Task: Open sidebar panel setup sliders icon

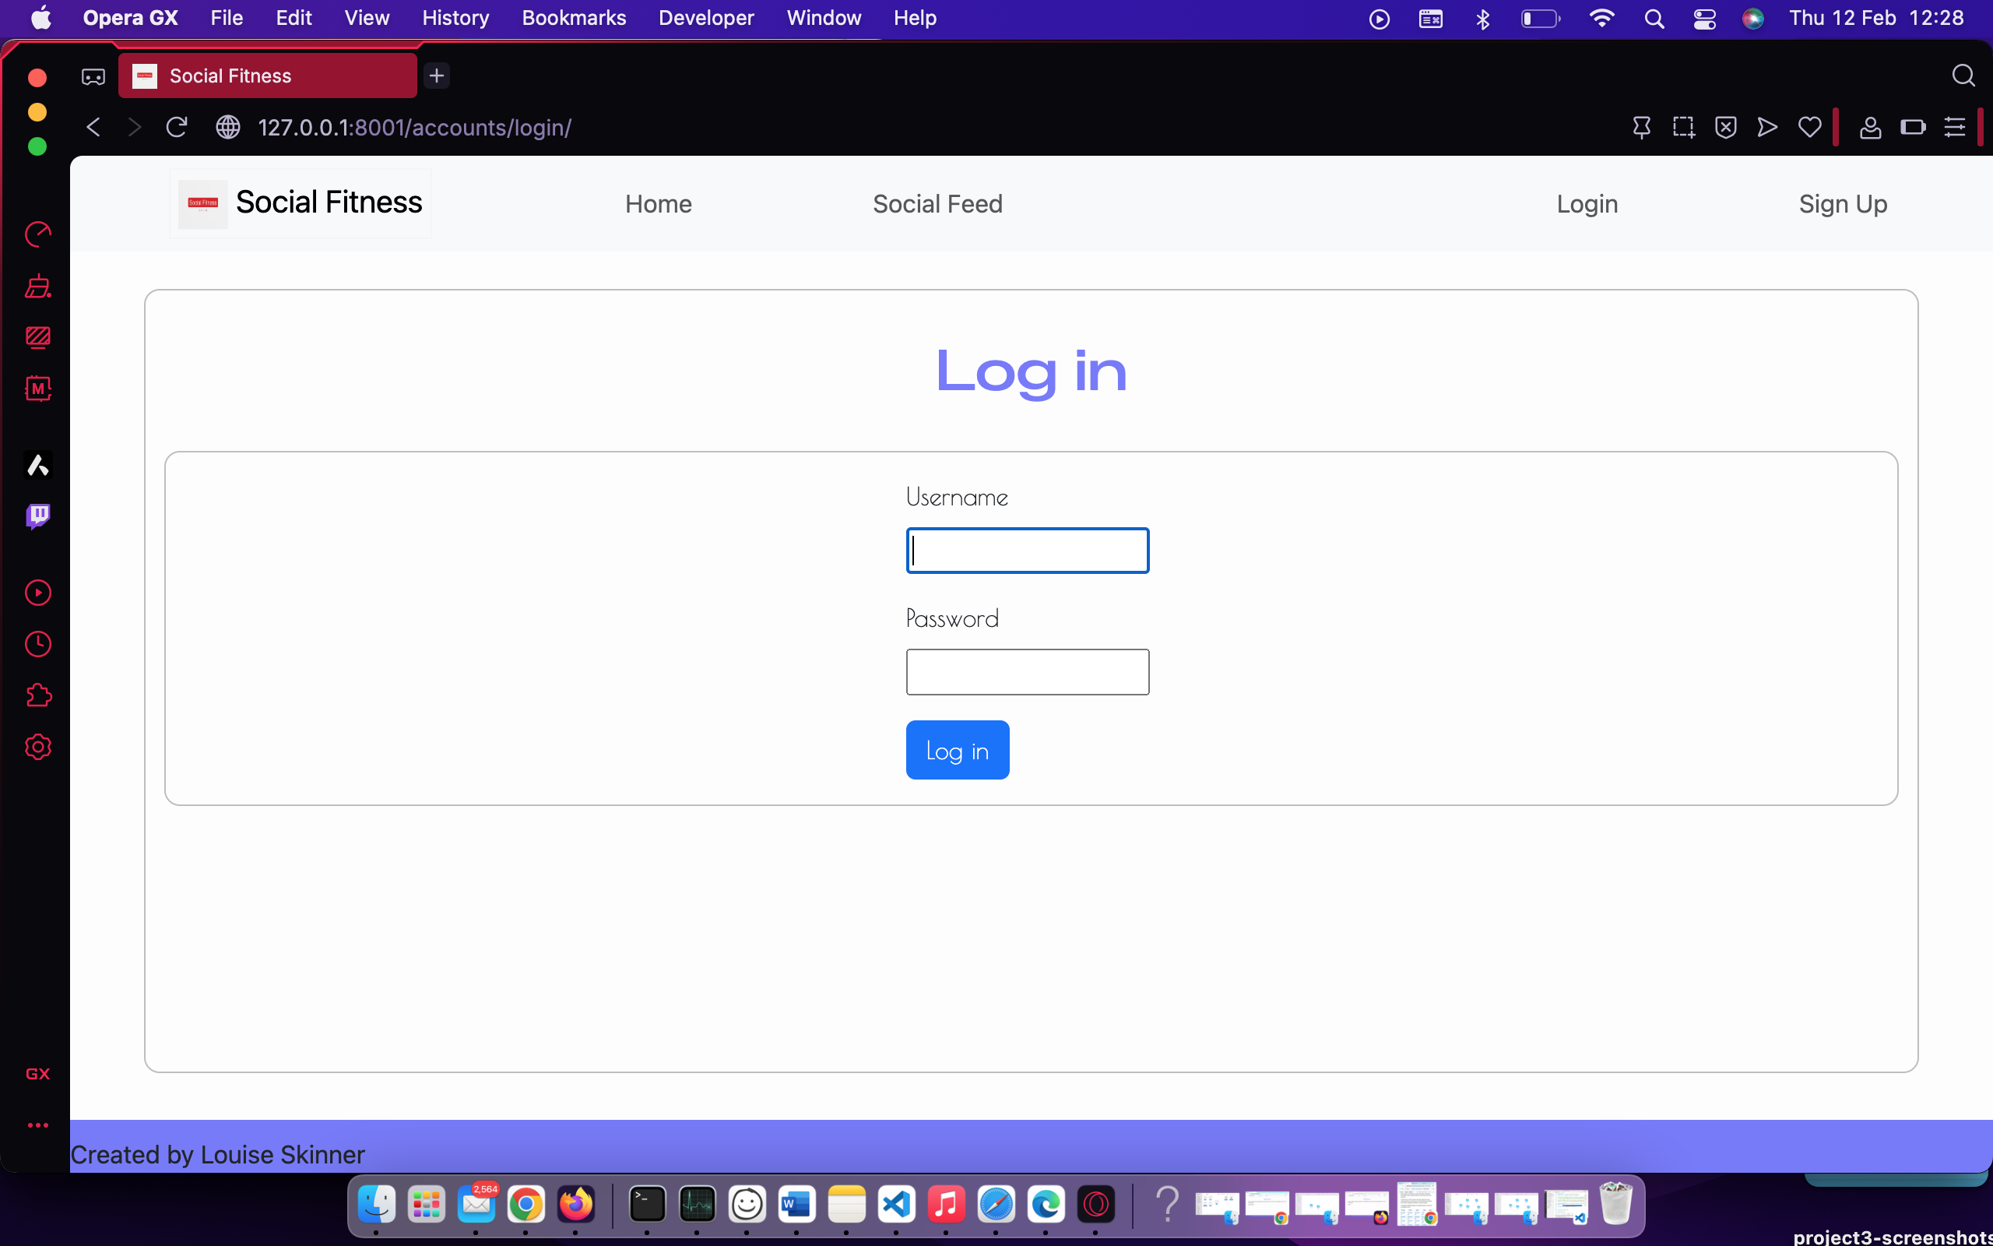Action: pos(1955,127)
